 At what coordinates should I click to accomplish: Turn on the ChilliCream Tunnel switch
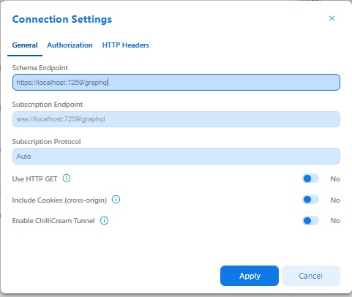(x=310, y=221)
